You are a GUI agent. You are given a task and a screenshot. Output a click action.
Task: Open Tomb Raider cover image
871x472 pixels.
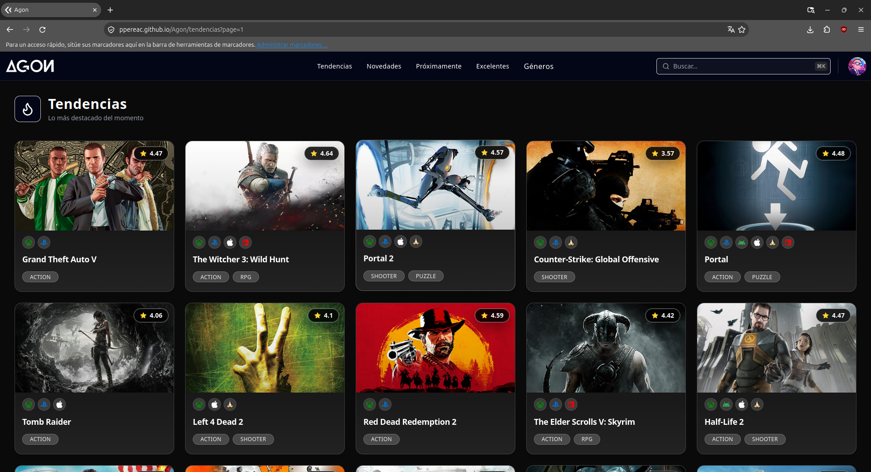pos(94,348)
